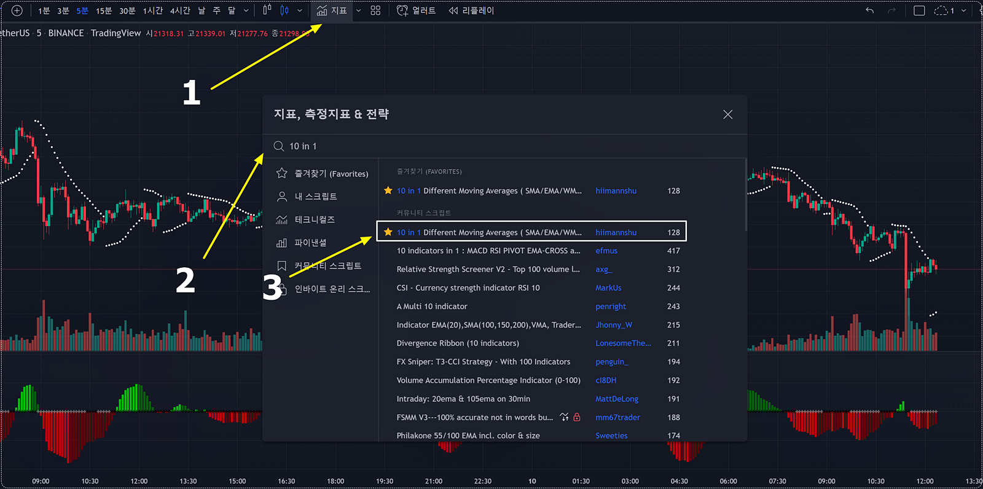The height and width of the screenshot is (489, 983).
Task: Open author MattDeLong profile link
Action: [x=617, y=399]
